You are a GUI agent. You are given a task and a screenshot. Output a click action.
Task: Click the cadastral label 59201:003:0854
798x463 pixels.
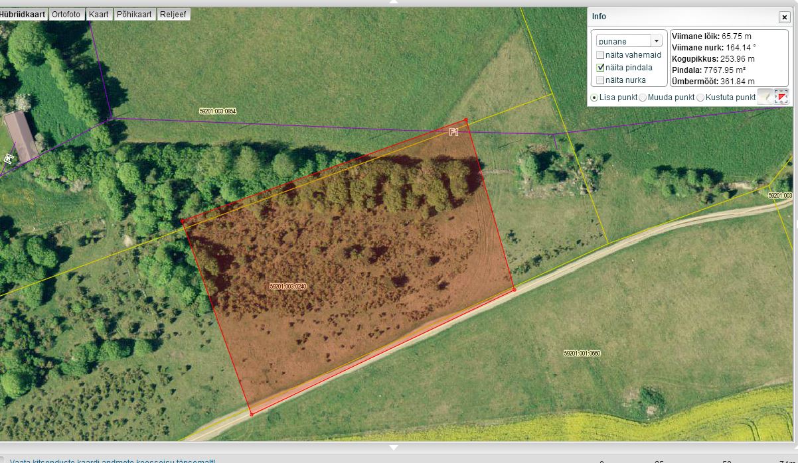(218, 111)
